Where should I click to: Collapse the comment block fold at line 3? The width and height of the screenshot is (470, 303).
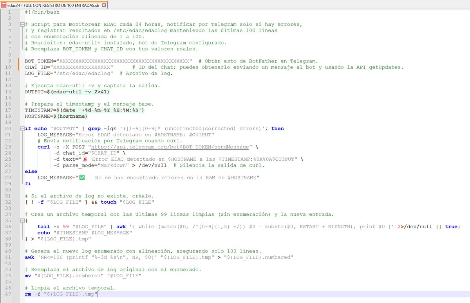point(22,24)
